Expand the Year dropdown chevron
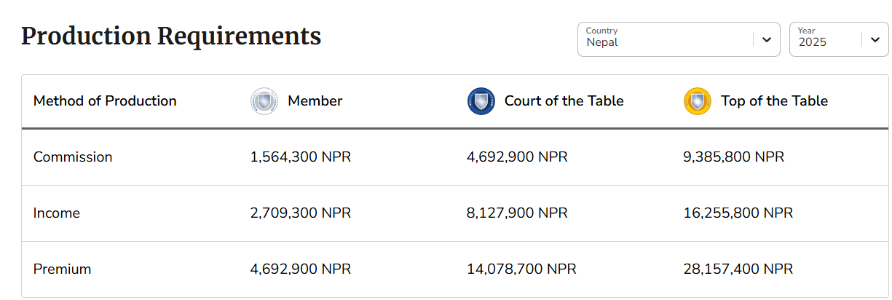Viewport: 892px width, 300px height. pyautogui.click(x=875, y=39)
